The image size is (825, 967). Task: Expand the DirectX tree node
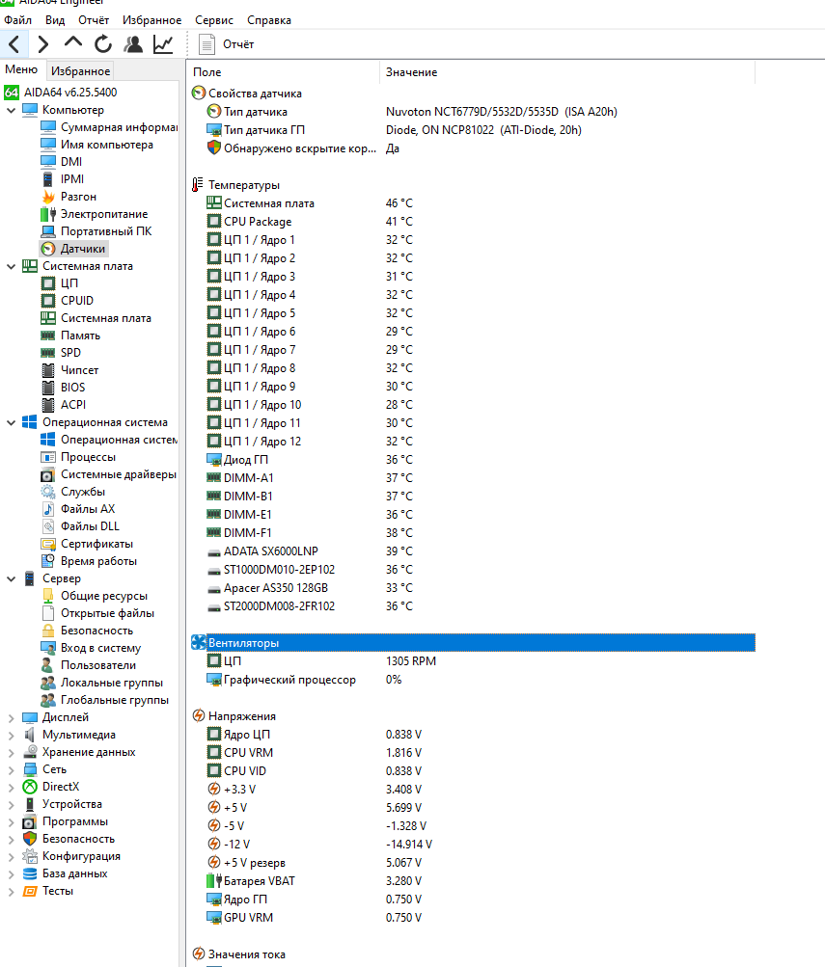click(x=12, y=787)
